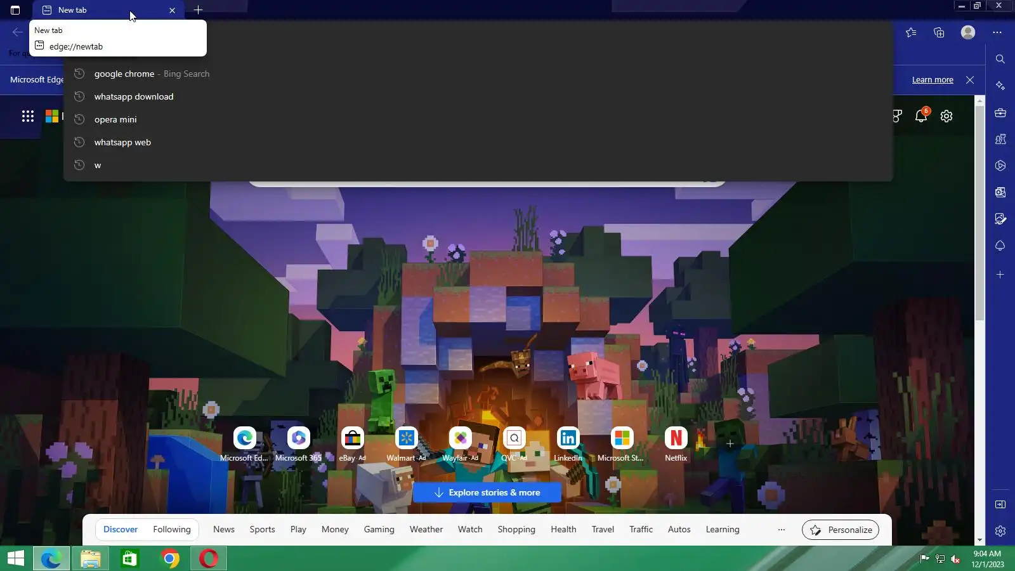Select the opera mini suggestion
The height and width of the screenshot is (571, 1015).
[478, 119]
